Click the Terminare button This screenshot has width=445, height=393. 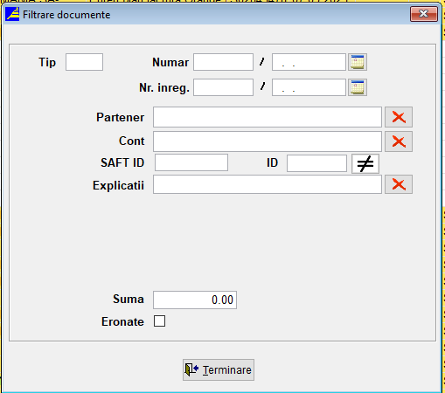point(219,369)
